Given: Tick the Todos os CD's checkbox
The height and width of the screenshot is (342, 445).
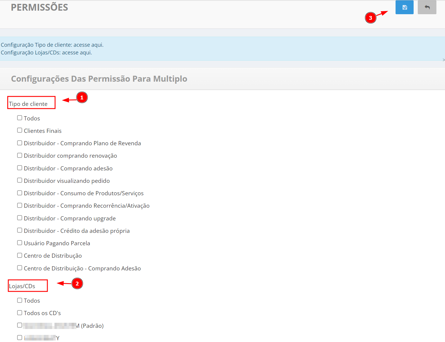Looking at the screenshot, I should 20,313.
